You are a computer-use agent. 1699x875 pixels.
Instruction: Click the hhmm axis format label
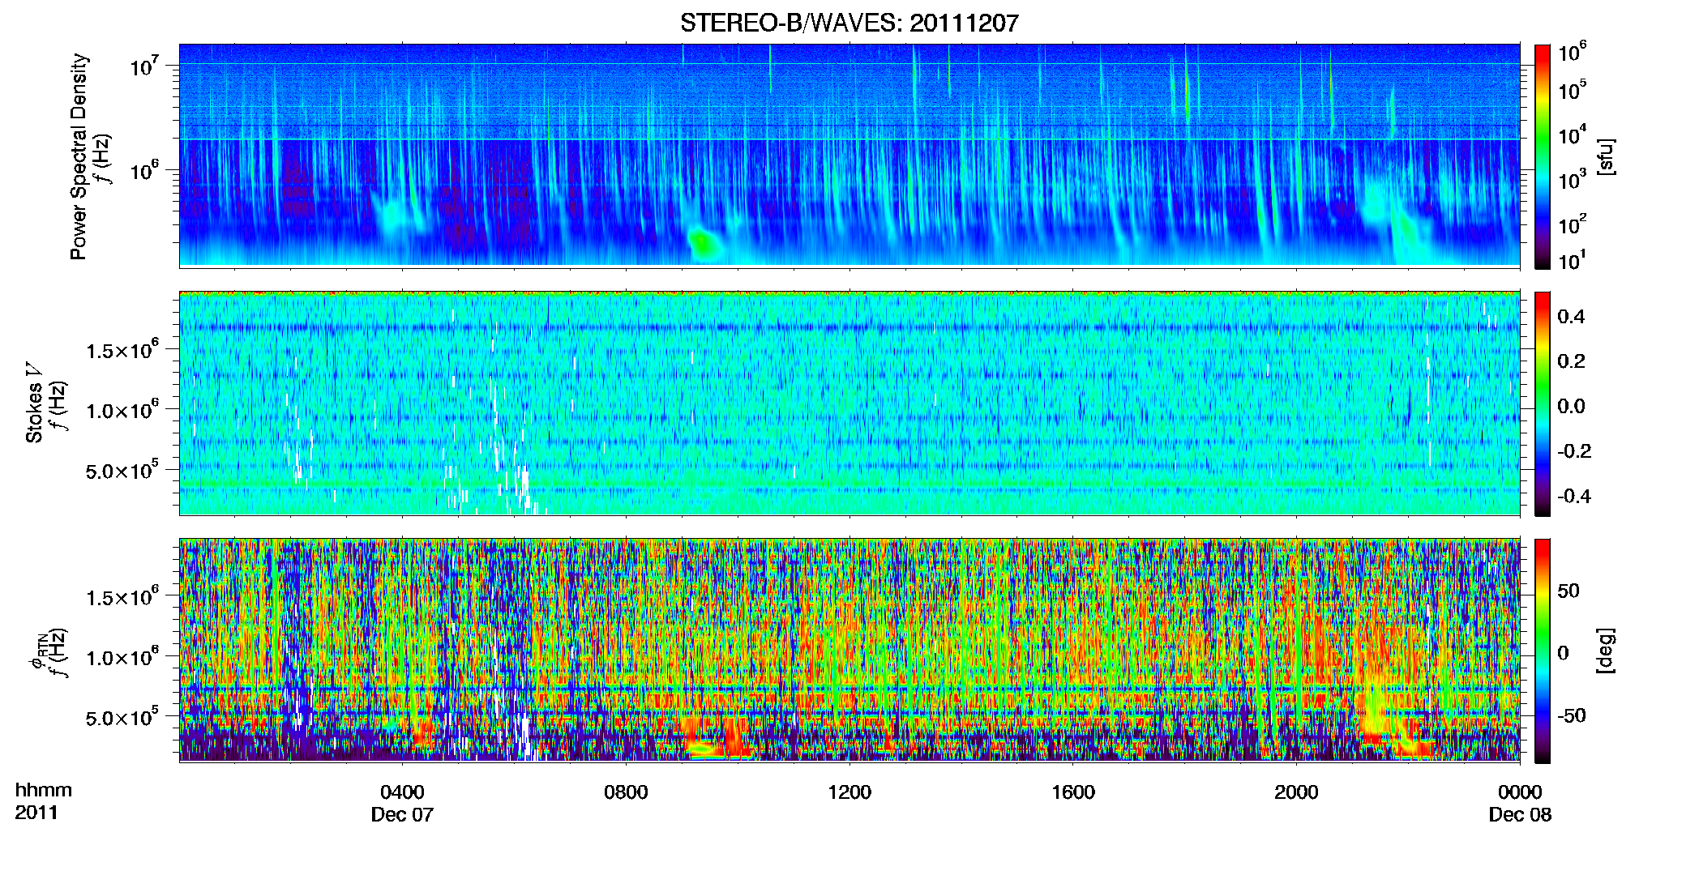pos(44,791)
